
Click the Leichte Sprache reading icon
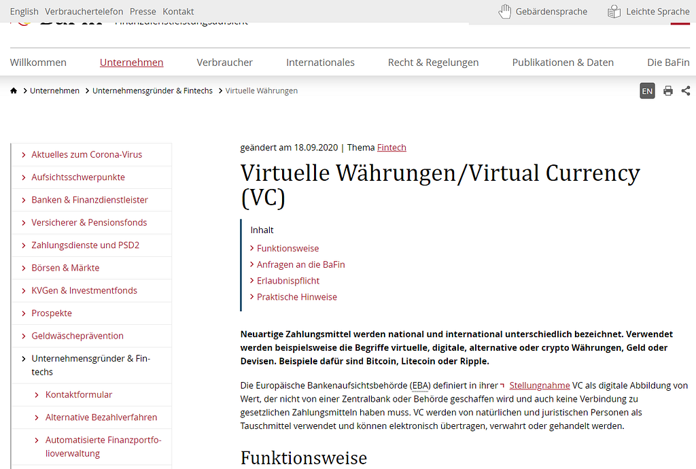[614, 12]
